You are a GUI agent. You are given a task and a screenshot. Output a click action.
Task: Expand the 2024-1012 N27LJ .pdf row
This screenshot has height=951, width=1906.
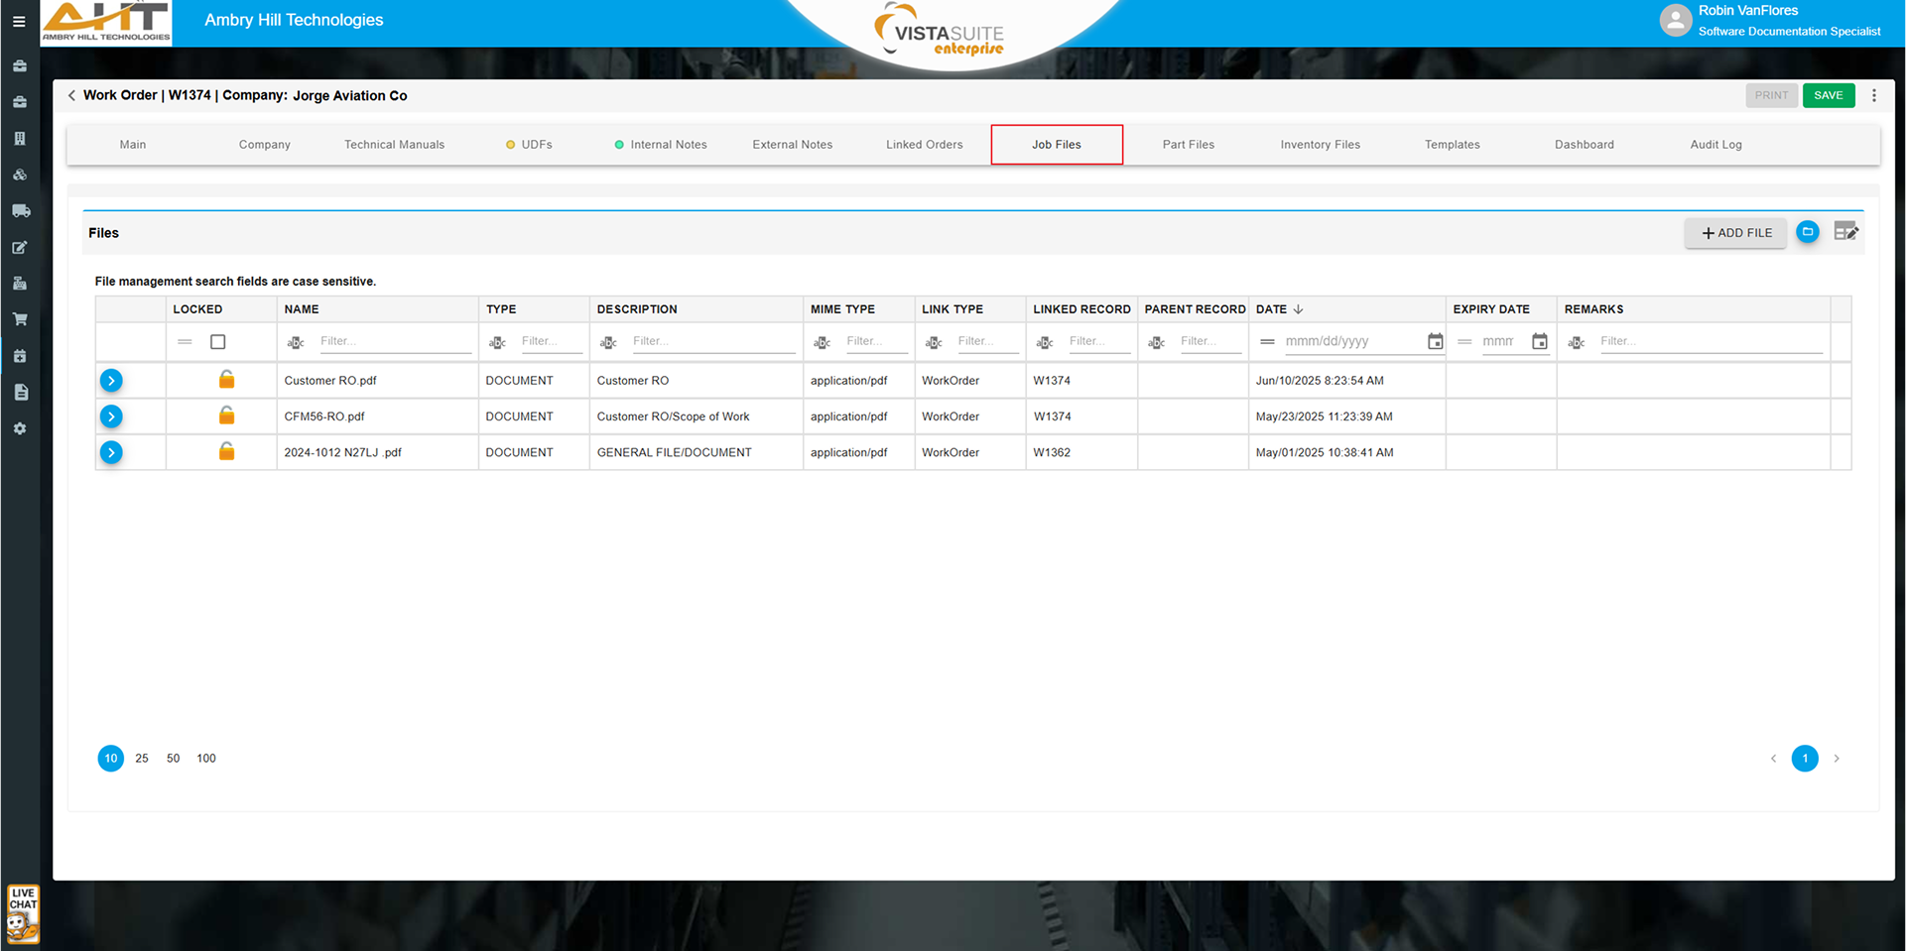(x=111, y=452)
